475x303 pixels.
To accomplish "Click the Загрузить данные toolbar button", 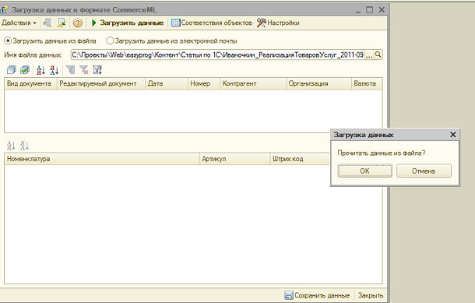I will point(127,23).
